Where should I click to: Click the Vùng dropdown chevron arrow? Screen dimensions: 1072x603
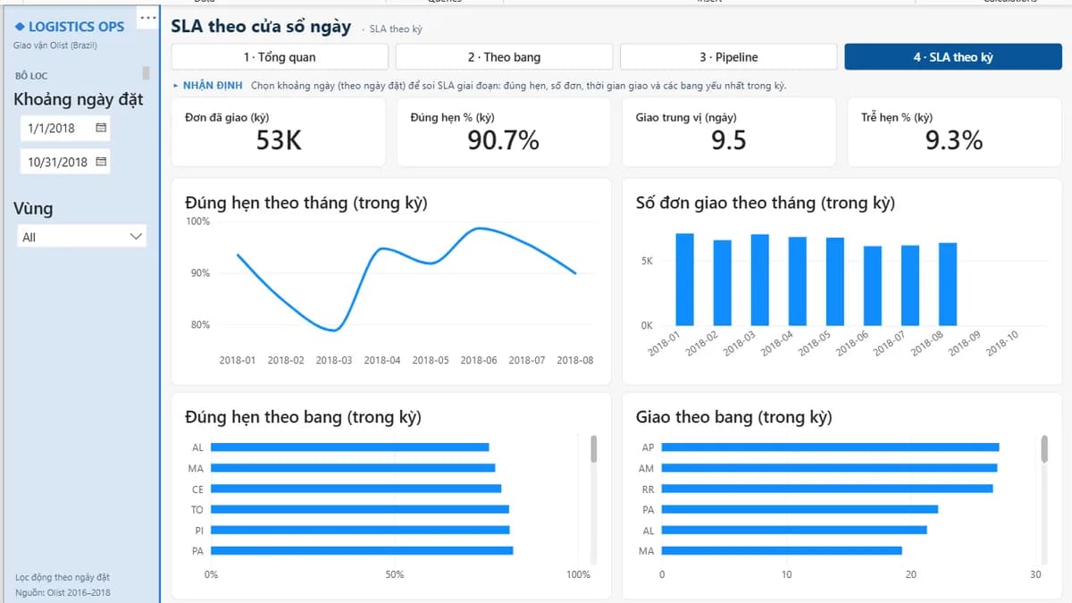[x=136, y=237]
